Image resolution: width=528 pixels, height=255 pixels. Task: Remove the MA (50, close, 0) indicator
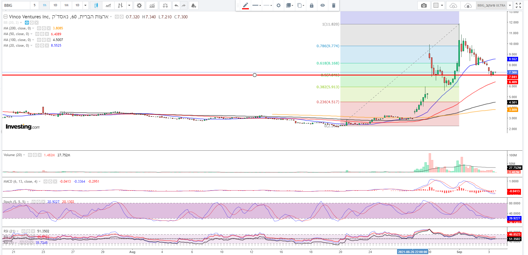click(x=47, y=34)
